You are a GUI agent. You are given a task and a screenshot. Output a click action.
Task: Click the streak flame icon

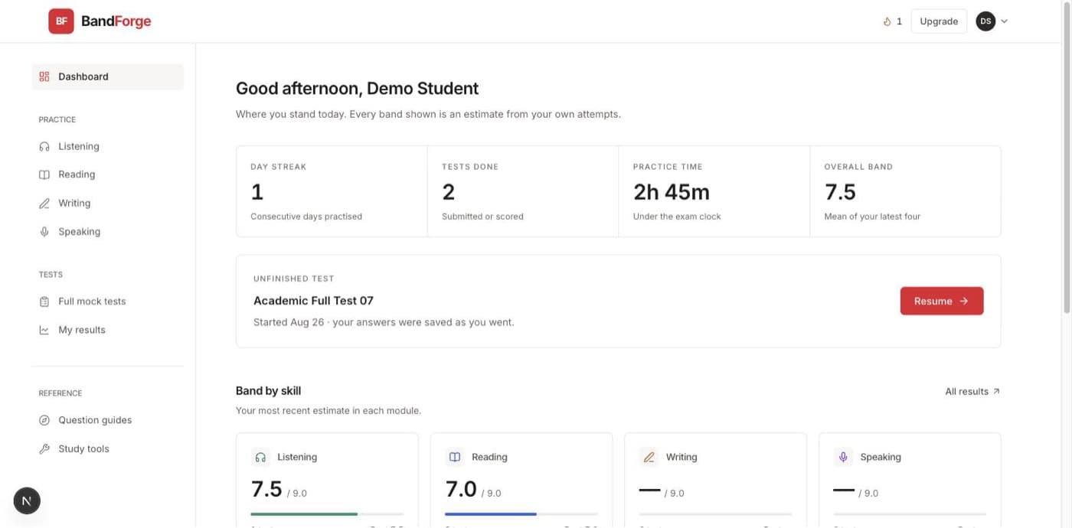click(887, 21)
